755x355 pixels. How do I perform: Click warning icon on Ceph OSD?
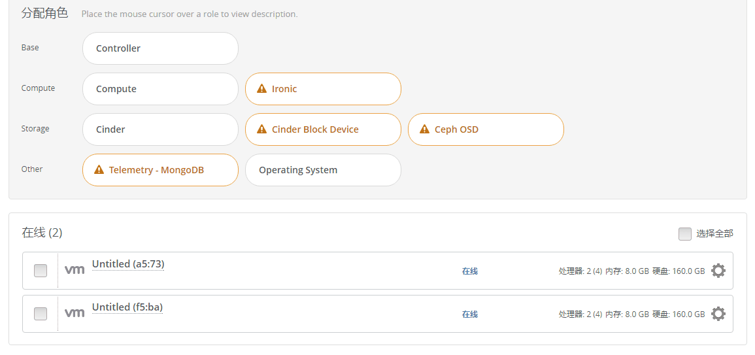click(424, 129)
